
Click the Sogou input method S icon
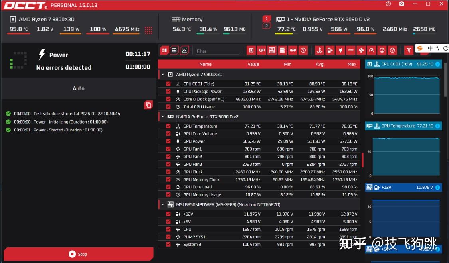[x=420, y=48]
